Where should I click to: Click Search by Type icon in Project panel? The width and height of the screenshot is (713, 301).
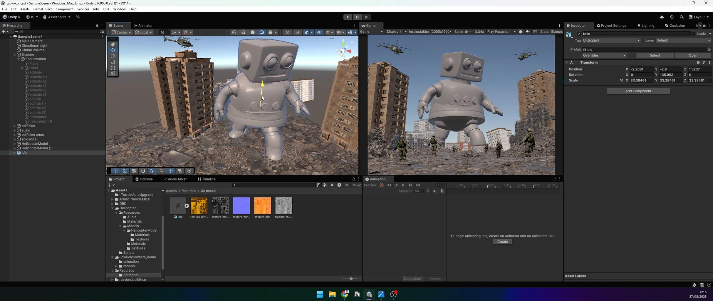tap(325, 185)
